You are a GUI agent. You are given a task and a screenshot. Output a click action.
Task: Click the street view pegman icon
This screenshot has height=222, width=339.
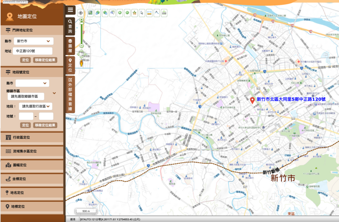tap(81, 63)
